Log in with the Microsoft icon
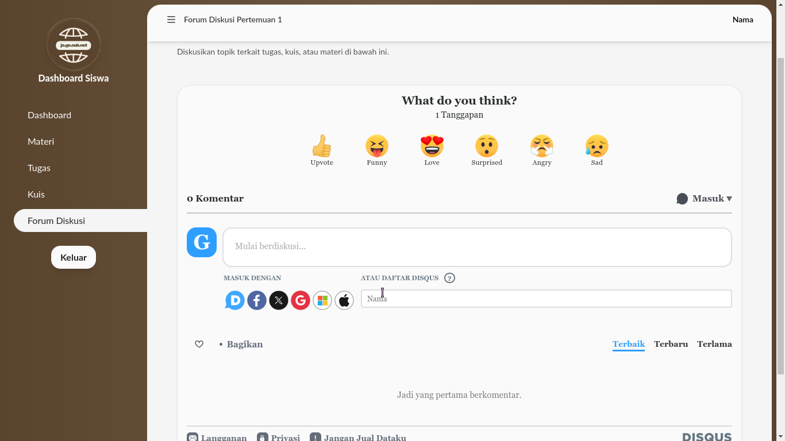Viewport: 785px width, 441px height. click(x=322, y=300)
